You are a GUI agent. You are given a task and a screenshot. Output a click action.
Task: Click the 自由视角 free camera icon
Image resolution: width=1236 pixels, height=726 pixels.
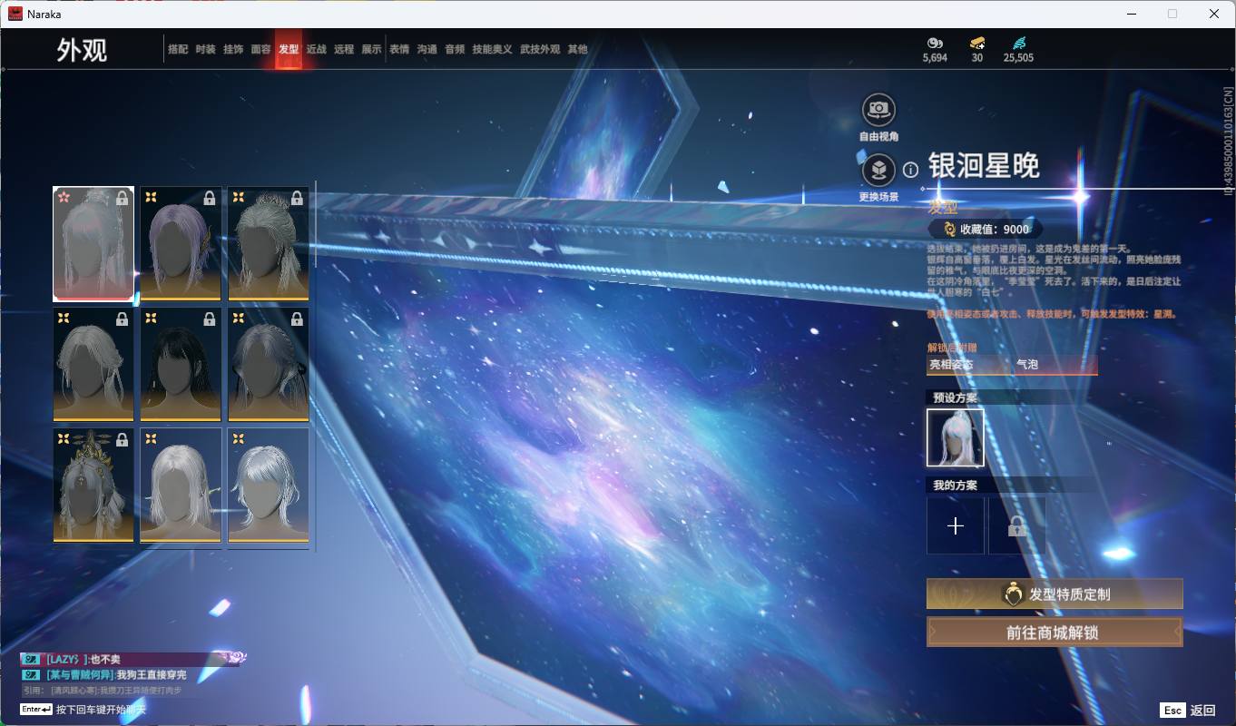coord(878,110)
